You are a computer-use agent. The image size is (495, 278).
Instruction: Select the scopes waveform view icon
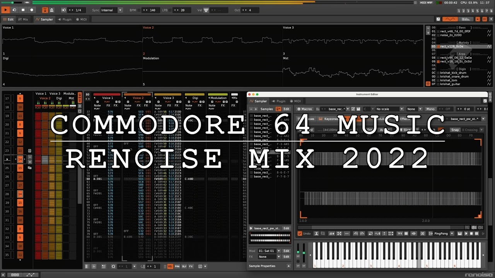pyautogui.click(x=450, y=19)
